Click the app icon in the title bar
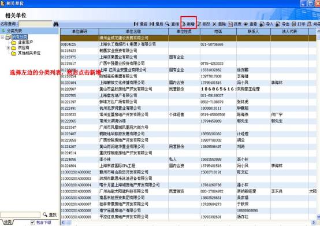This screenshot has height=226, width=320. click(x=3, y=3)
